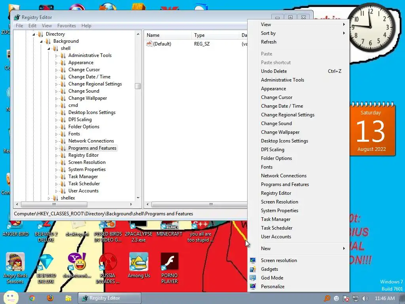Click the Action Center flag tray icon
Viewport: 405px width, 304px height.
pos(346,298)
